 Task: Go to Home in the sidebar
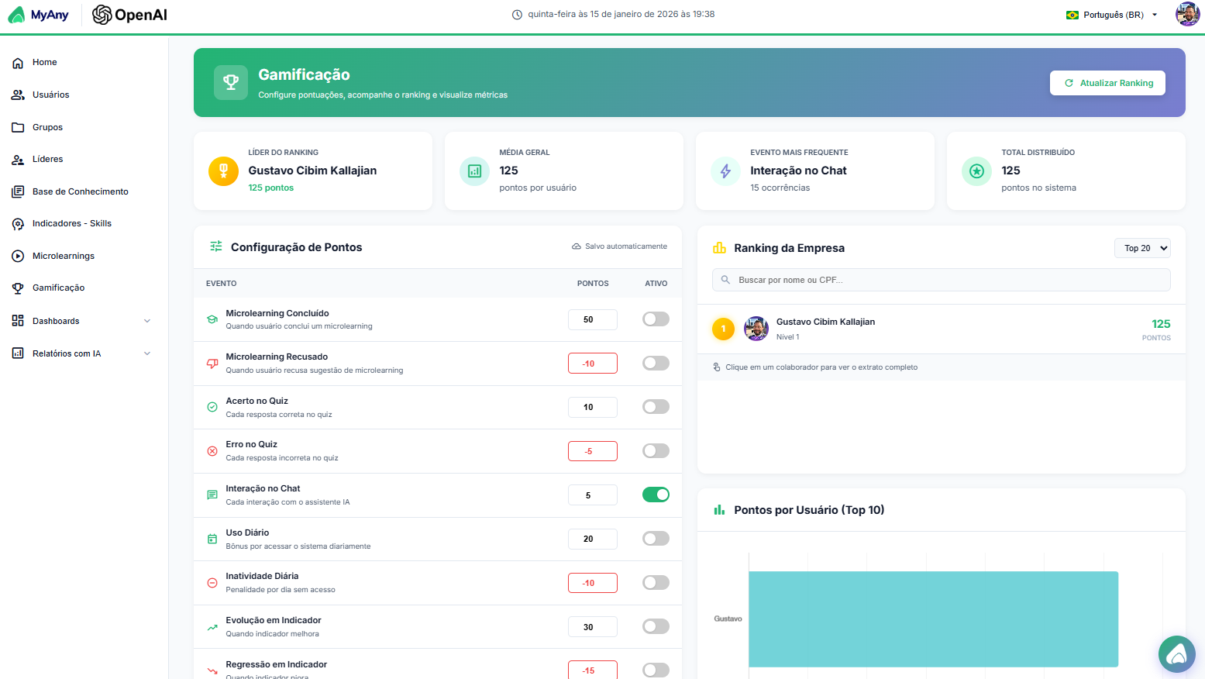coord(44,62)
